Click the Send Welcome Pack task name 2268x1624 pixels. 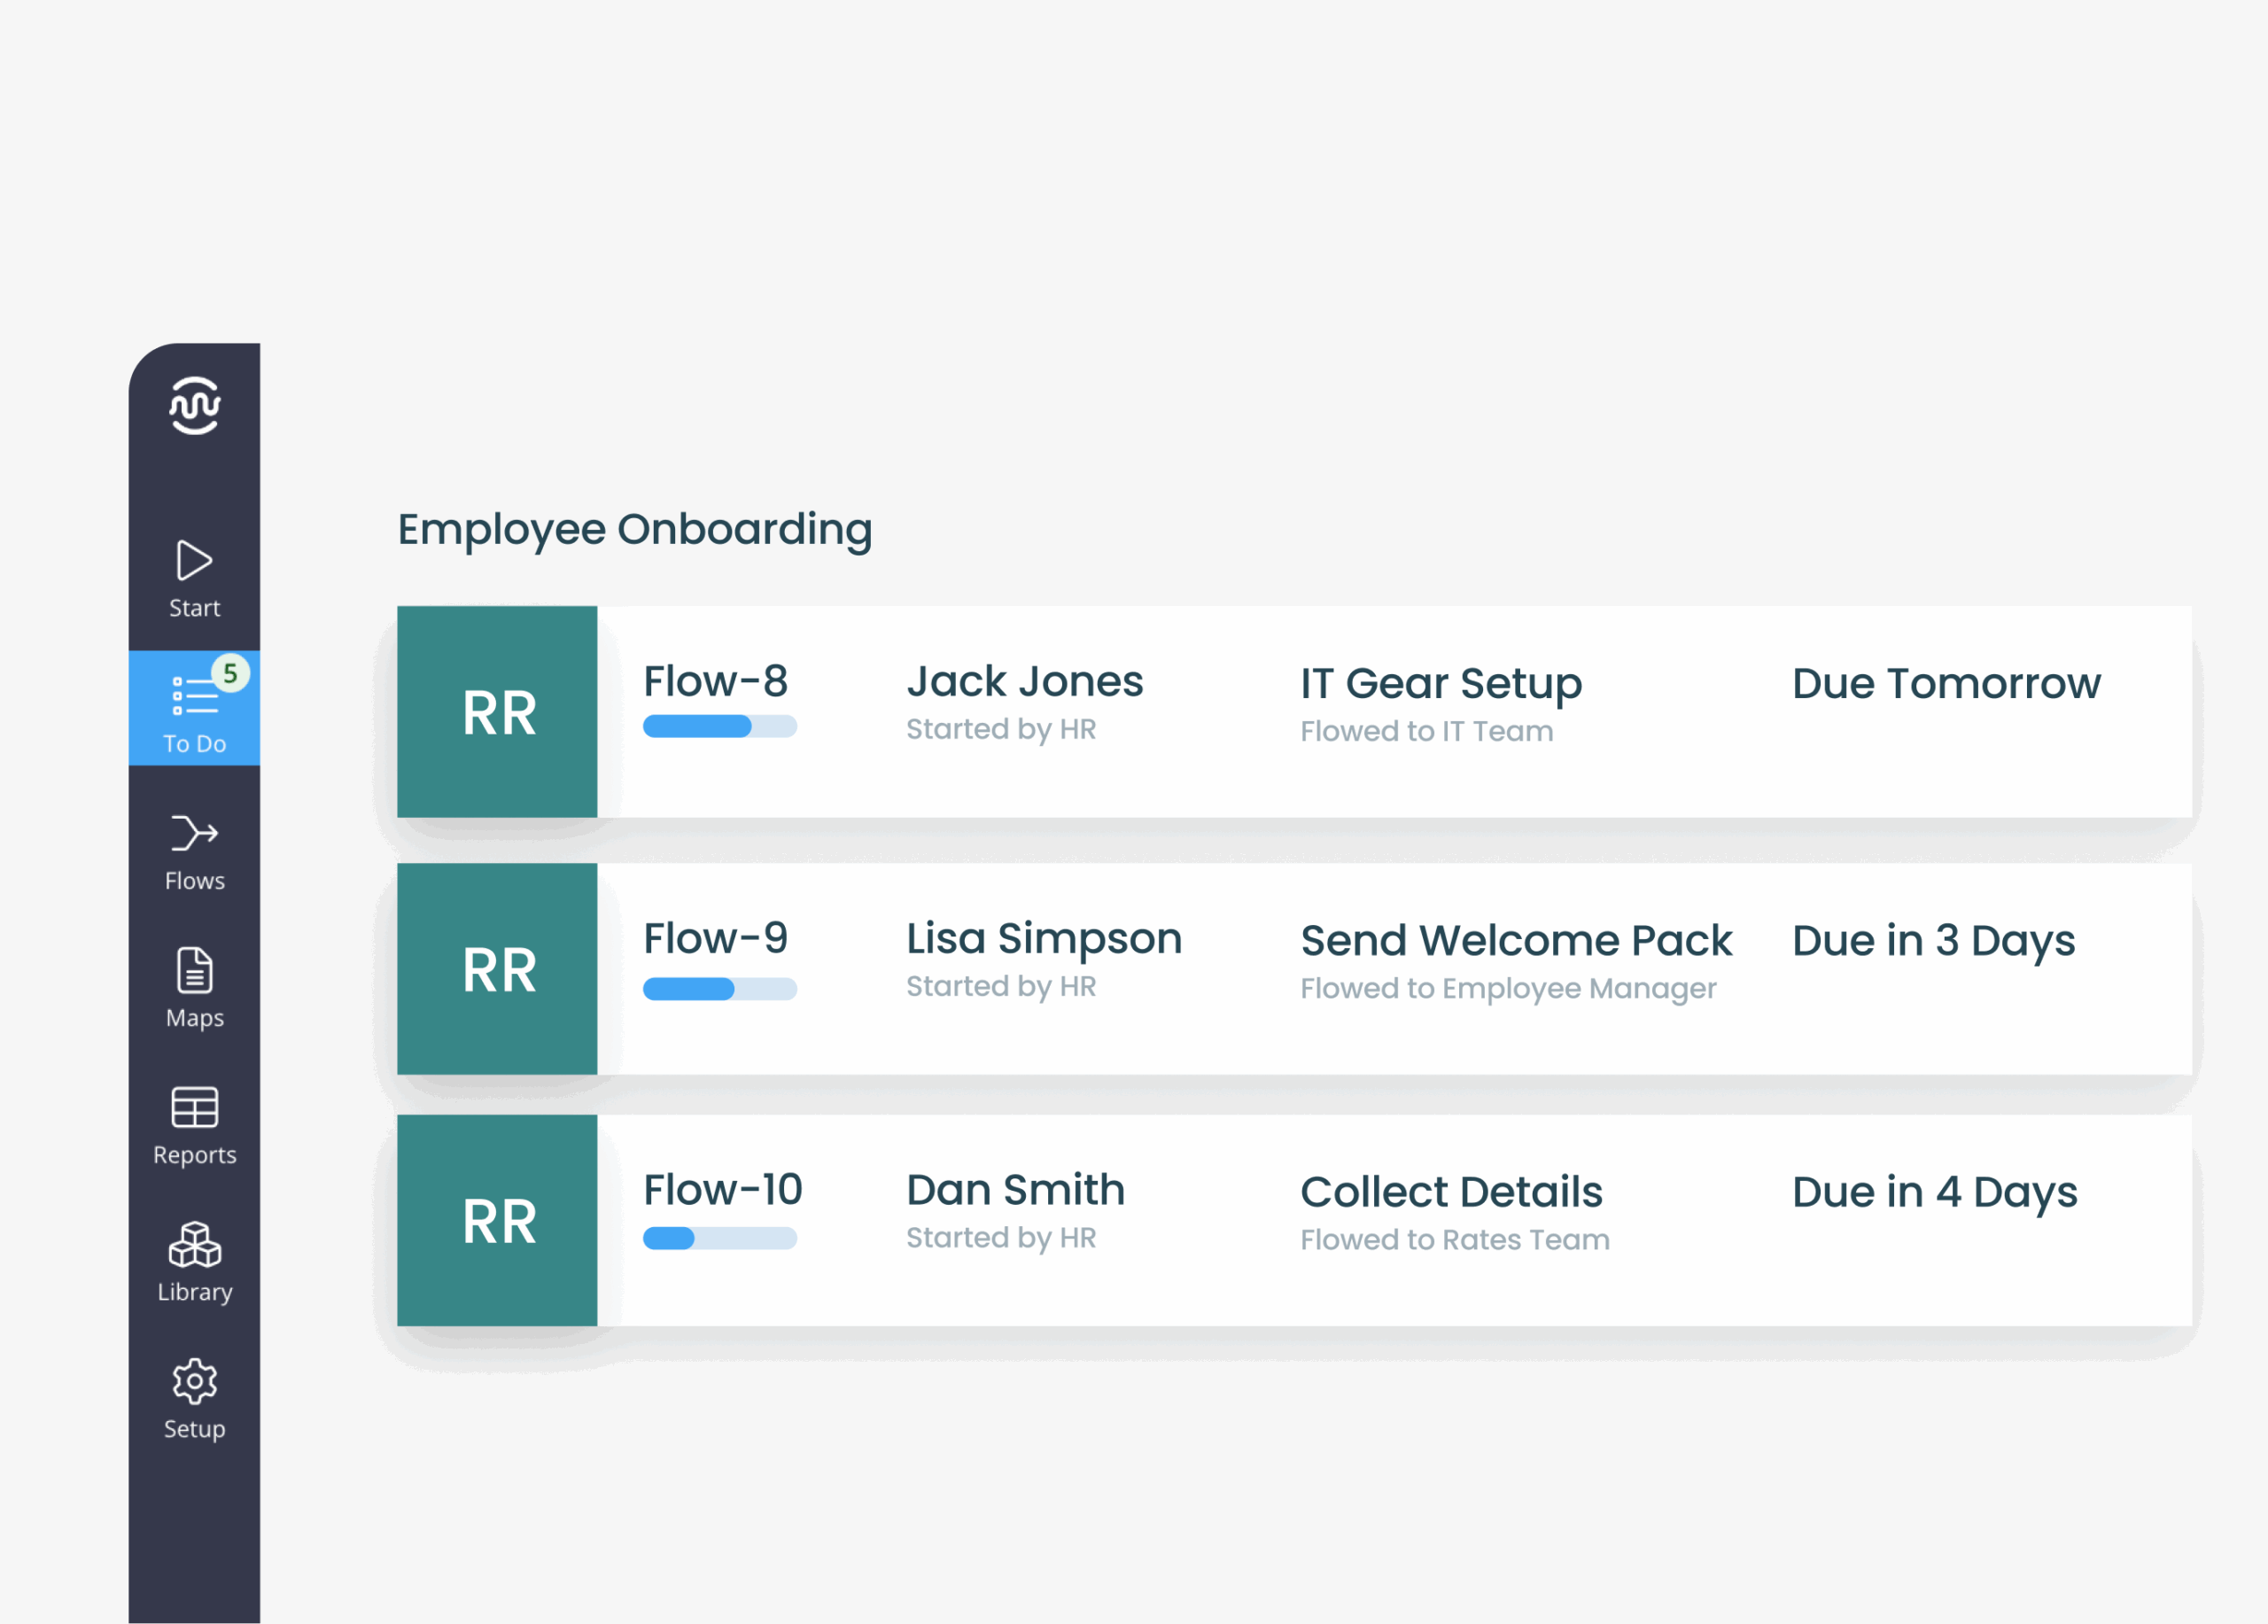pyautogui.click(x=1516, y=940)
